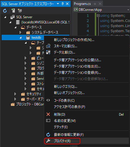Close the Program.cs tab
This screenshot has width=130, height=147.
[100, 4]
